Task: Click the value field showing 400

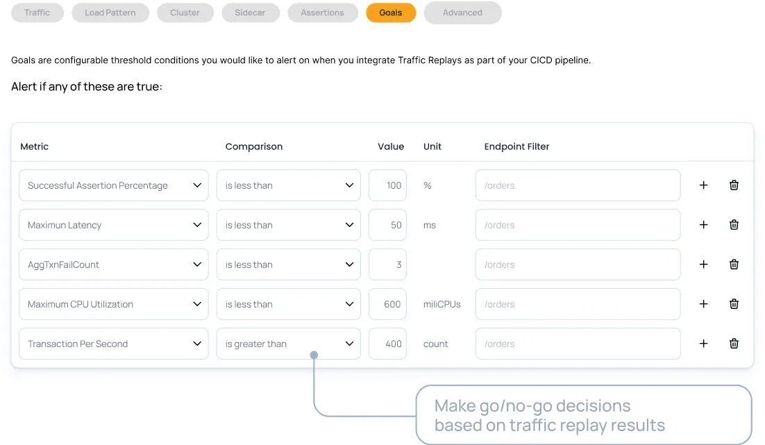Action: [x=387, y=344]
